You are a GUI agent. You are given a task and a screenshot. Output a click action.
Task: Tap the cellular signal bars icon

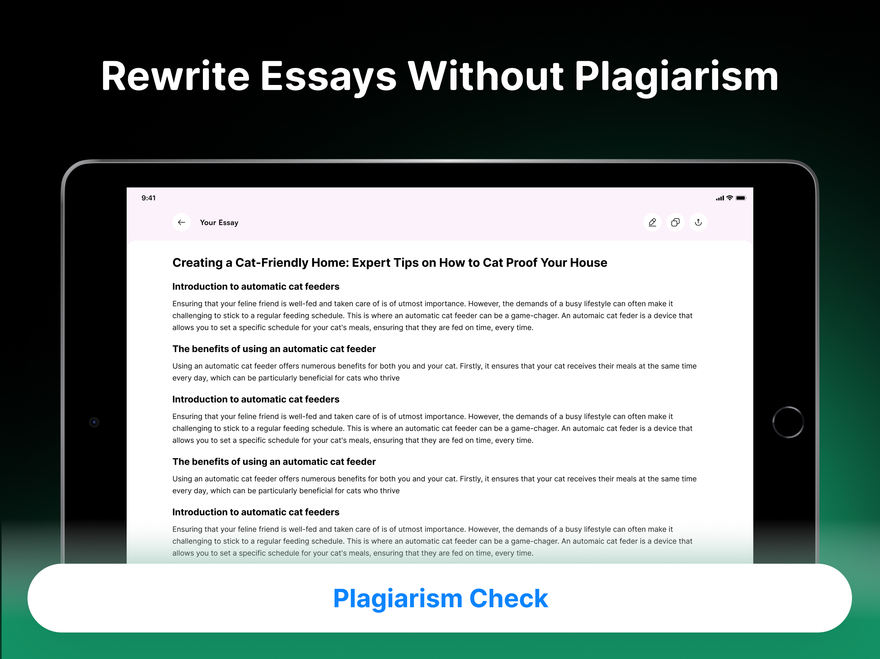click(x=720, y=198)
